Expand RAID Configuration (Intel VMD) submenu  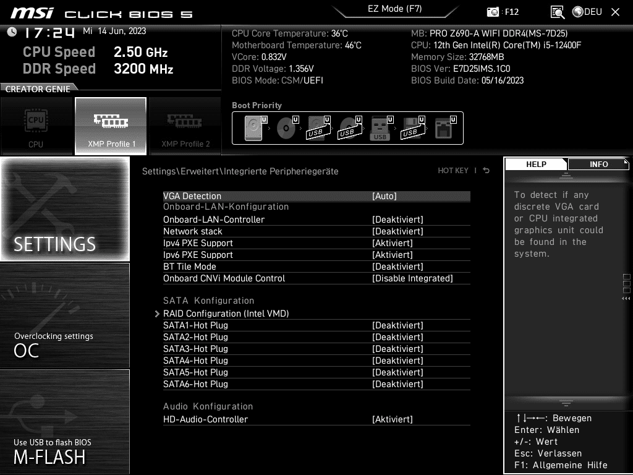tap(316, 314)
